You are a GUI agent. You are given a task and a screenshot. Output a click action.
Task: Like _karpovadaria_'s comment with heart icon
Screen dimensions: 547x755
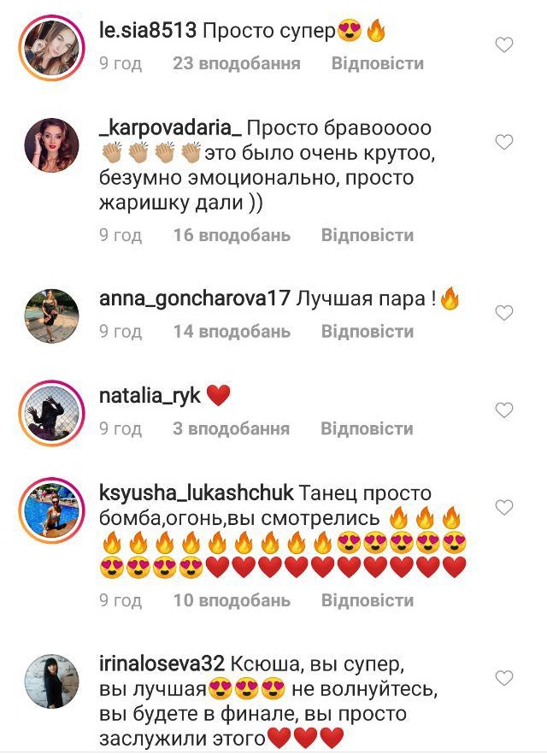pos(503,143)
